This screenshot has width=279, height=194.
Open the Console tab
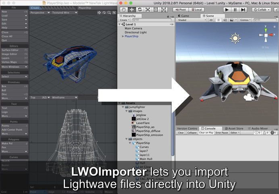[210, 129]
